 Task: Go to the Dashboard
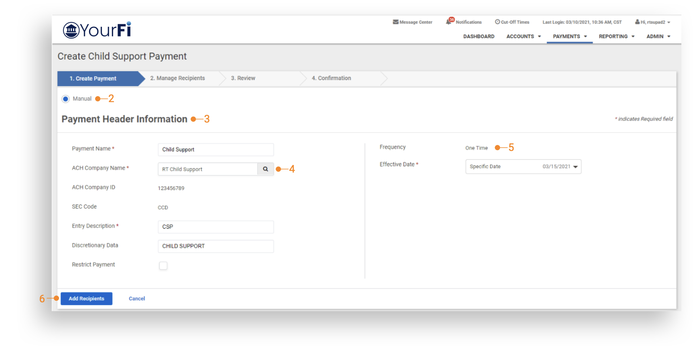[479, 36]
